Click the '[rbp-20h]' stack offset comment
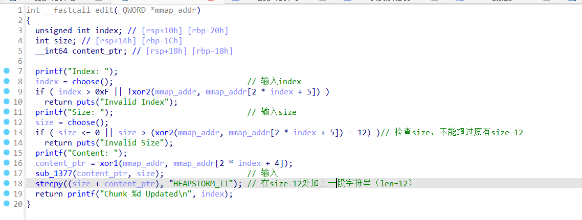 (208, 30)
